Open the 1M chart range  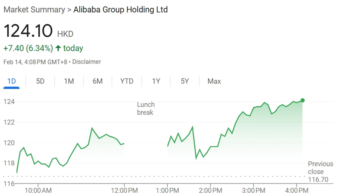[69, 81]
